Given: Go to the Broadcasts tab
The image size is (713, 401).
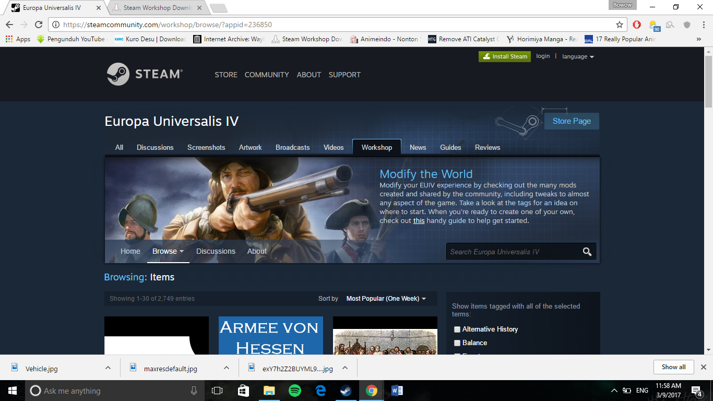Looking at the screenshot, I should (292, 147).
